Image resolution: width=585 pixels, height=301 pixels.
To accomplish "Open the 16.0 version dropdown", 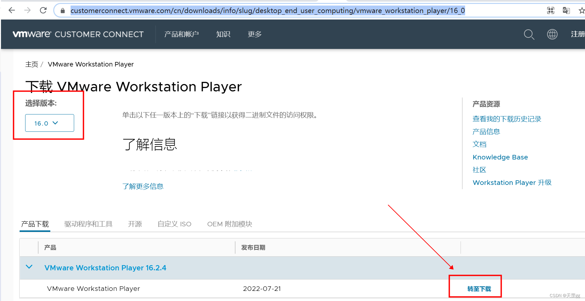I will 50,123.
